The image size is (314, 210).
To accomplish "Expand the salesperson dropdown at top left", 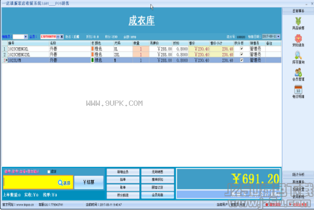I will click(26, 37).
